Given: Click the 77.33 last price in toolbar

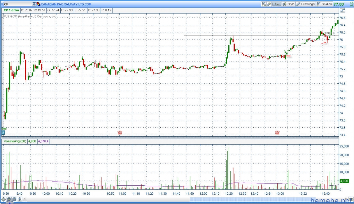Looking at the screenshot, I should pyautogui.click(x=339, y=4).
